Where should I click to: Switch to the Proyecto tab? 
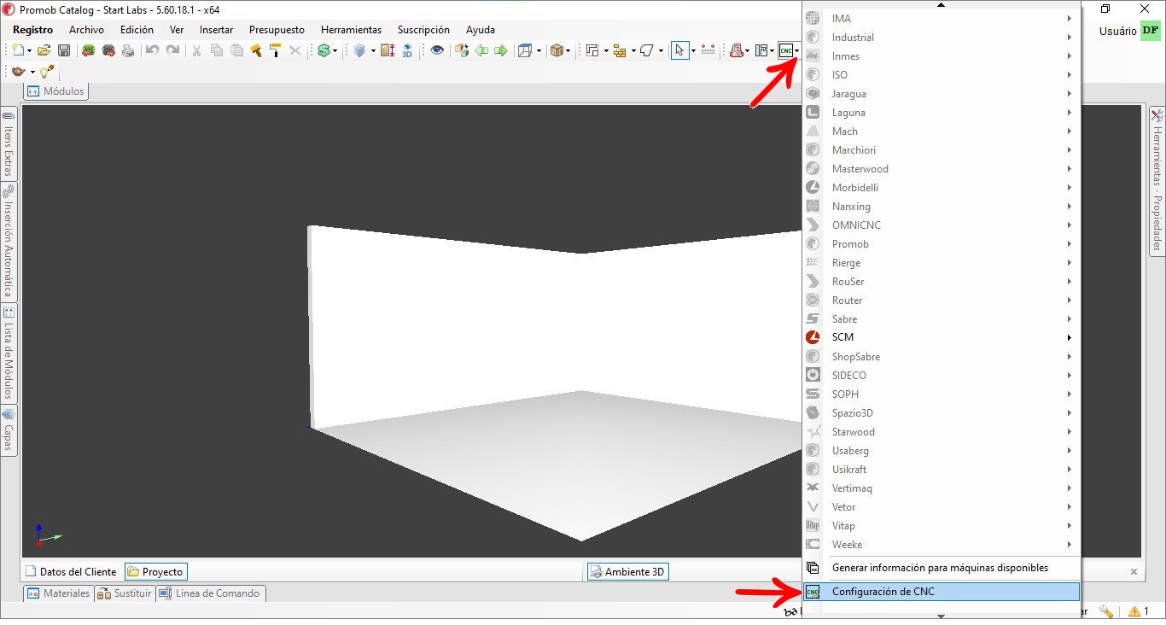155,572
